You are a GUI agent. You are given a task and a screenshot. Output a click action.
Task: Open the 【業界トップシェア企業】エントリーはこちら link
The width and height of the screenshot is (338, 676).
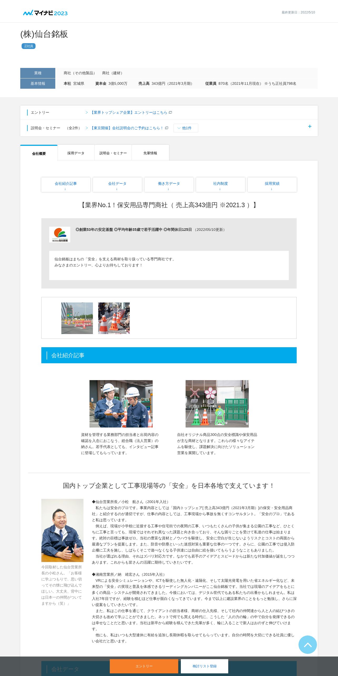(129, 112)
